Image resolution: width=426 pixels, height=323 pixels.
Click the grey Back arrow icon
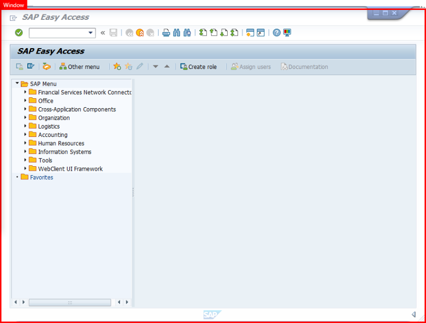pyautogui.click(x=129, y=33)
